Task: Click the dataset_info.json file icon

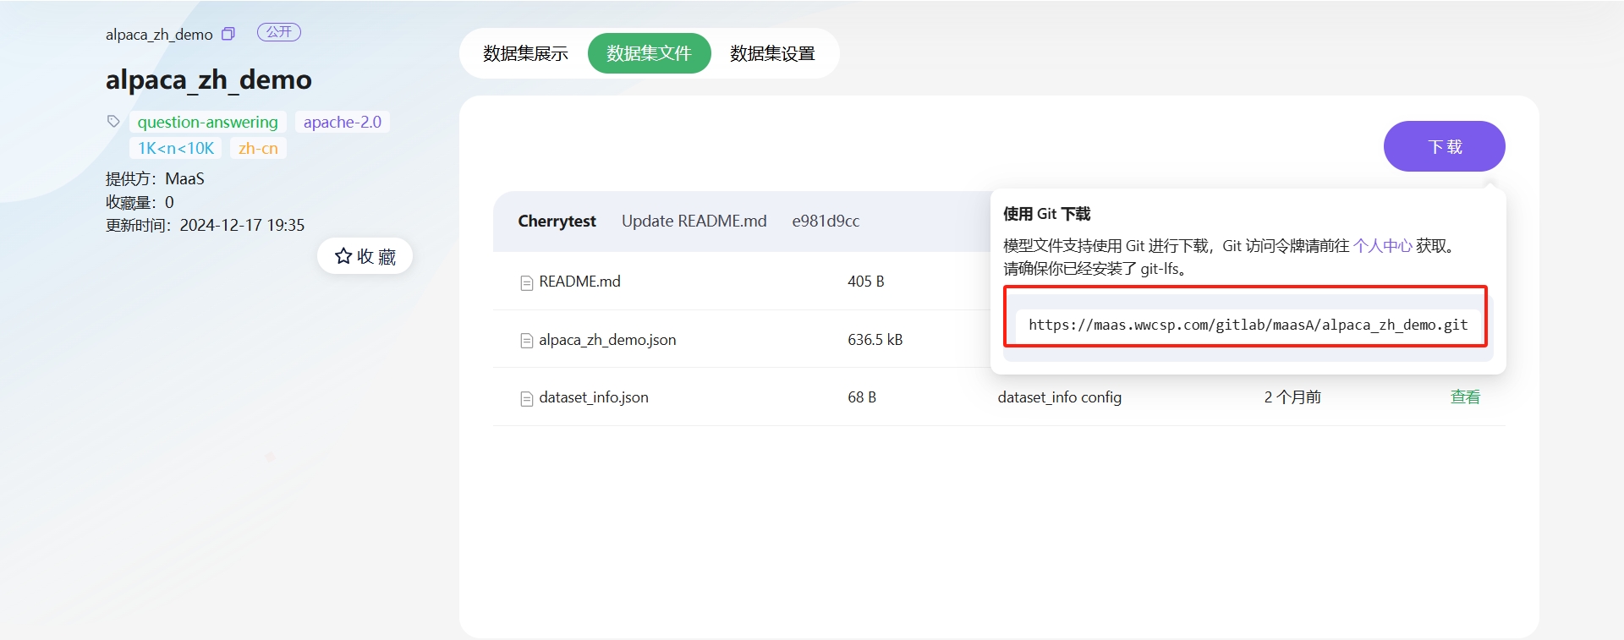Action: [526, 398]
